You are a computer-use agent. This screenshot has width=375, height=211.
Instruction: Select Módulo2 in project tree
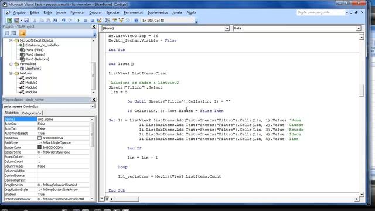click(x=31, y=83)
